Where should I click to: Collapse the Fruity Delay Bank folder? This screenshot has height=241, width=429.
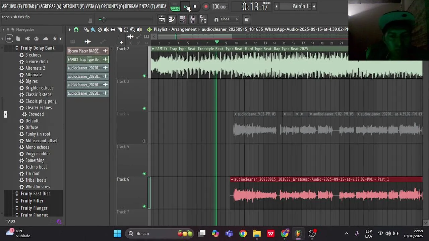pyautogui.click(x=37, y=48)
